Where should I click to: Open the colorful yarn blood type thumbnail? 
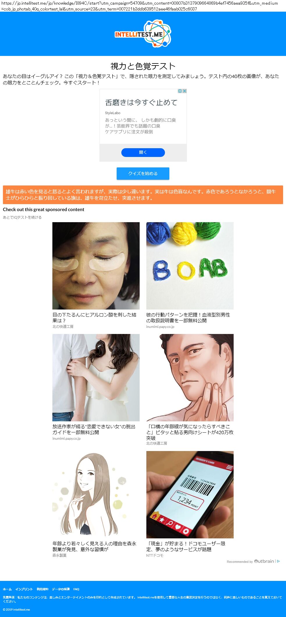tap(190, 266)
